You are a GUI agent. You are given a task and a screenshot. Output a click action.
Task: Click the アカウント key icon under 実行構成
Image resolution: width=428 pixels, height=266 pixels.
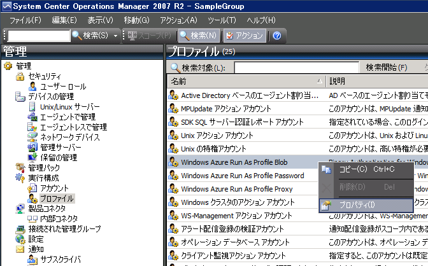coord(34,188)
